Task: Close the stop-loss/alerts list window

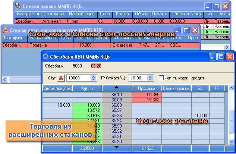Action: tap(195, 30)
